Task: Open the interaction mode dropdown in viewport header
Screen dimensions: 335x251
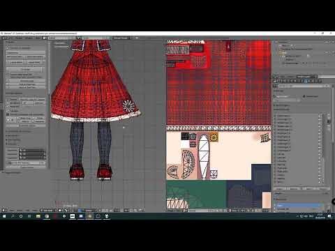Action: click(x=47, y=211)
